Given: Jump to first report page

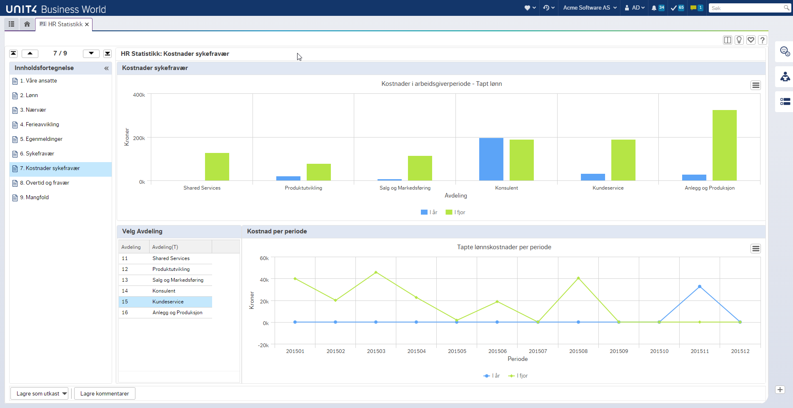Looking at the screenshot, I should 14,53.
